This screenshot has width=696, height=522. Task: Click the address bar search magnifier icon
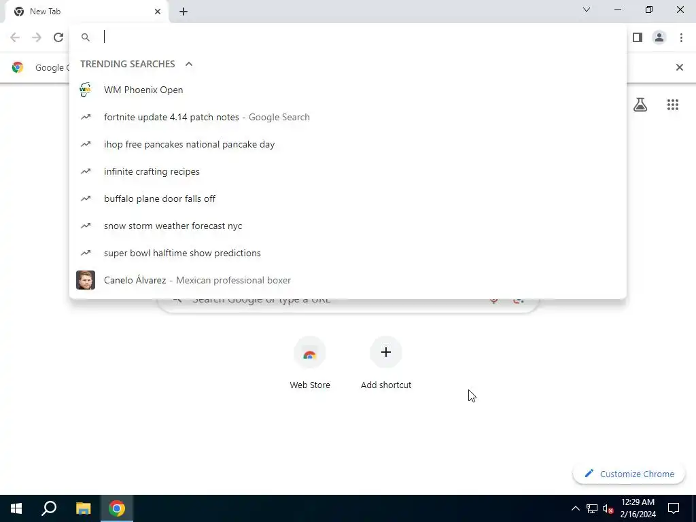(x=86, y=37)
